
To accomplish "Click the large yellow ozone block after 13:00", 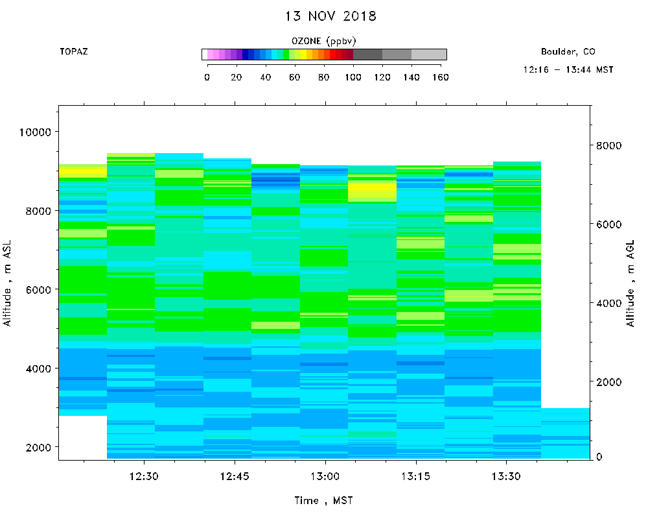I will click(373, 190).
